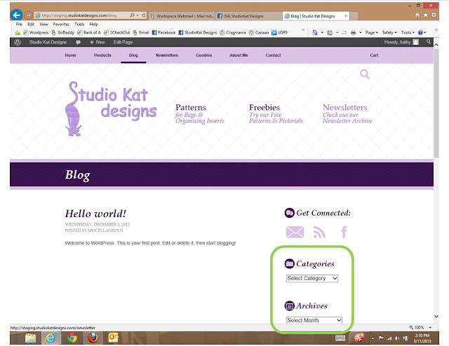Expand the IE command bar Tools dropdown
Image resolution: width=449 pixels, height=346 pixels.
[x=408, y=33]
